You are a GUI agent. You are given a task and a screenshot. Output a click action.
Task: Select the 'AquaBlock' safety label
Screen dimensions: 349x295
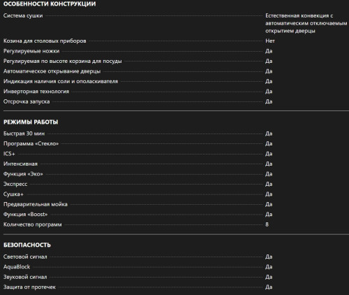coord(17,267)
